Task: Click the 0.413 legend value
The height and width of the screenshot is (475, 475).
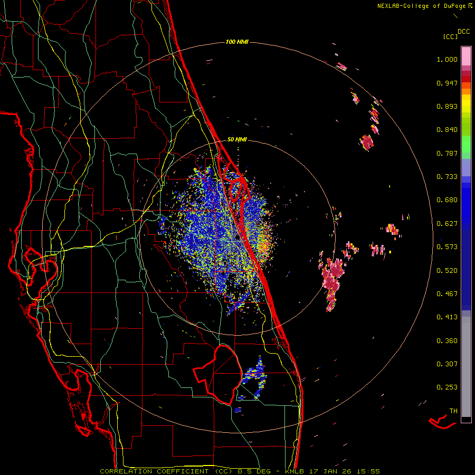Action: pyautogui.click(x=447, y=317)
